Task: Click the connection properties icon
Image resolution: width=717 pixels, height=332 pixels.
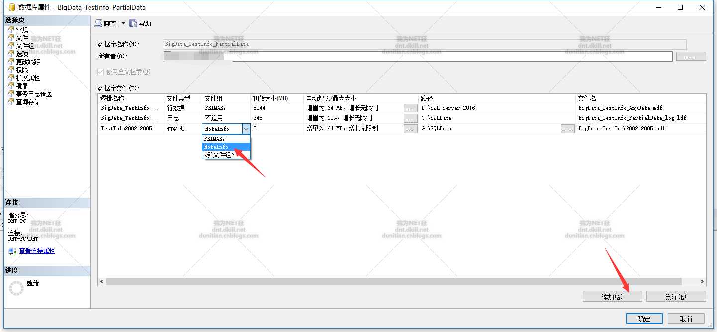Action: click(12, 251)
